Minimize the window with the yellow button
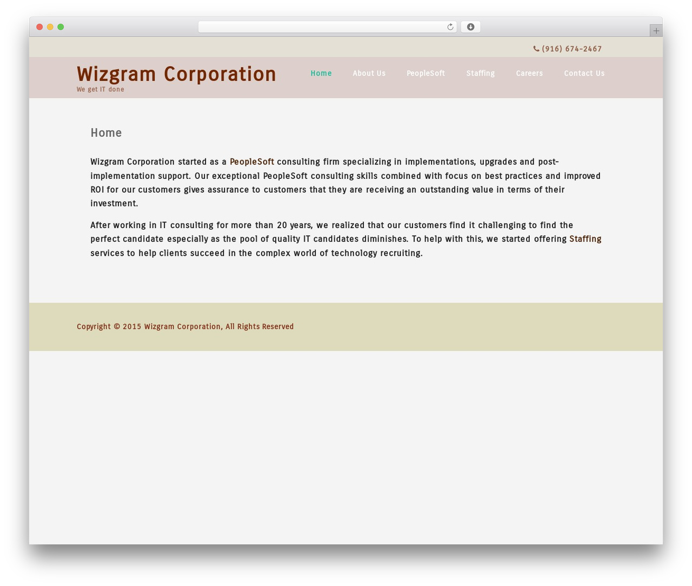The width and height of the screenshot is (692, 586). click(50, 27)
